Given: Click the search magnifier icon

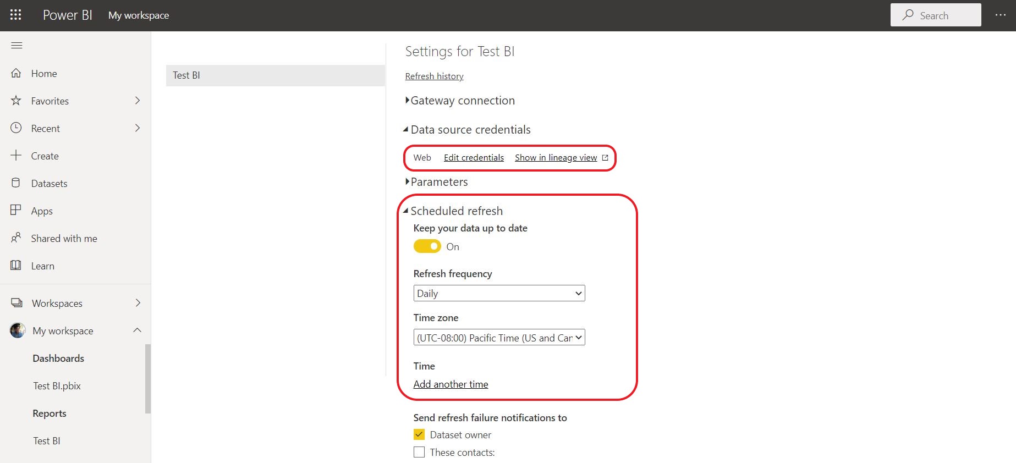Looking at the screenshot, I should 908,15.
